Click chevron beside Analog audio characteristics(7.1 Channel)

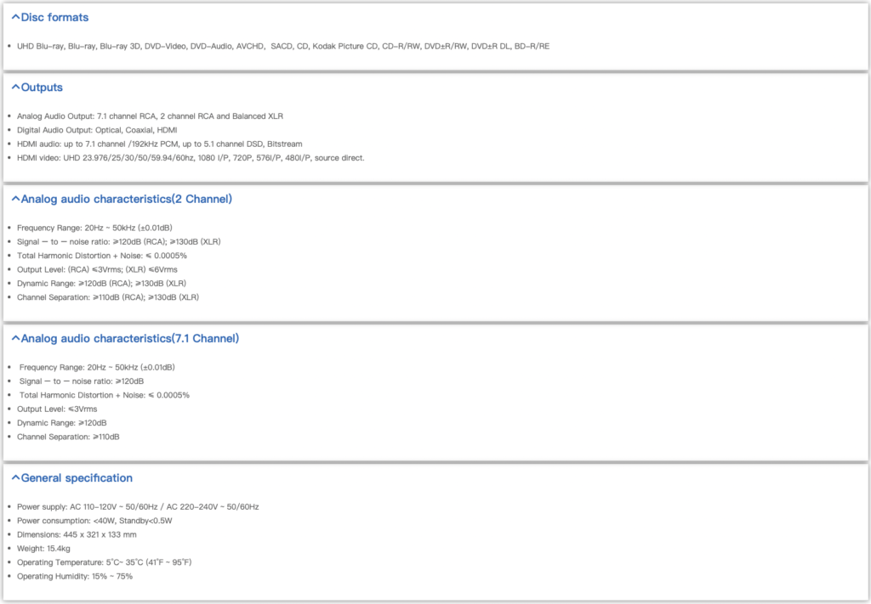coord(15,338)
